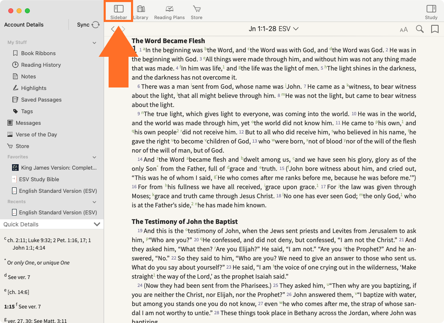The width and height of the screenshot is (444, 323).
Task: Open English Standard Version in Favorites
Action: (58, 191)
